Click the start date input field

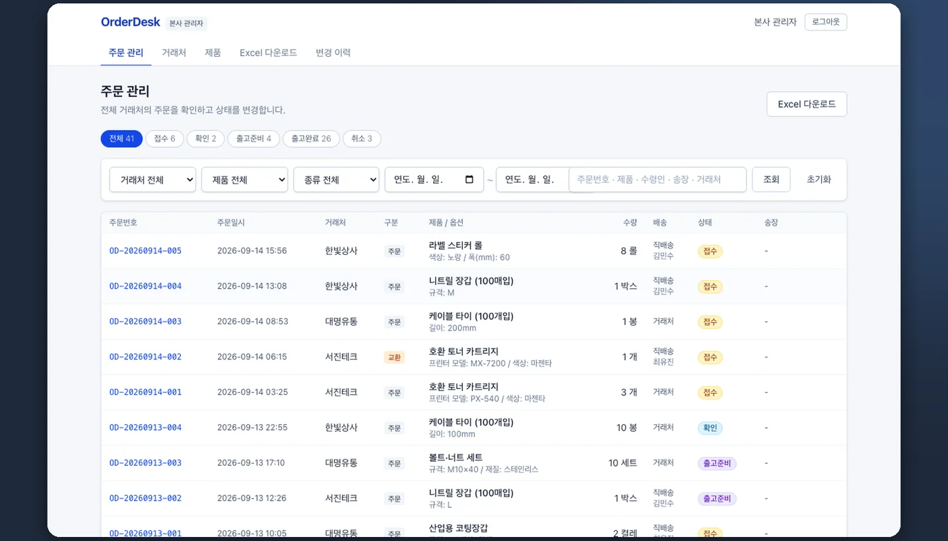(x=434, y=180)
